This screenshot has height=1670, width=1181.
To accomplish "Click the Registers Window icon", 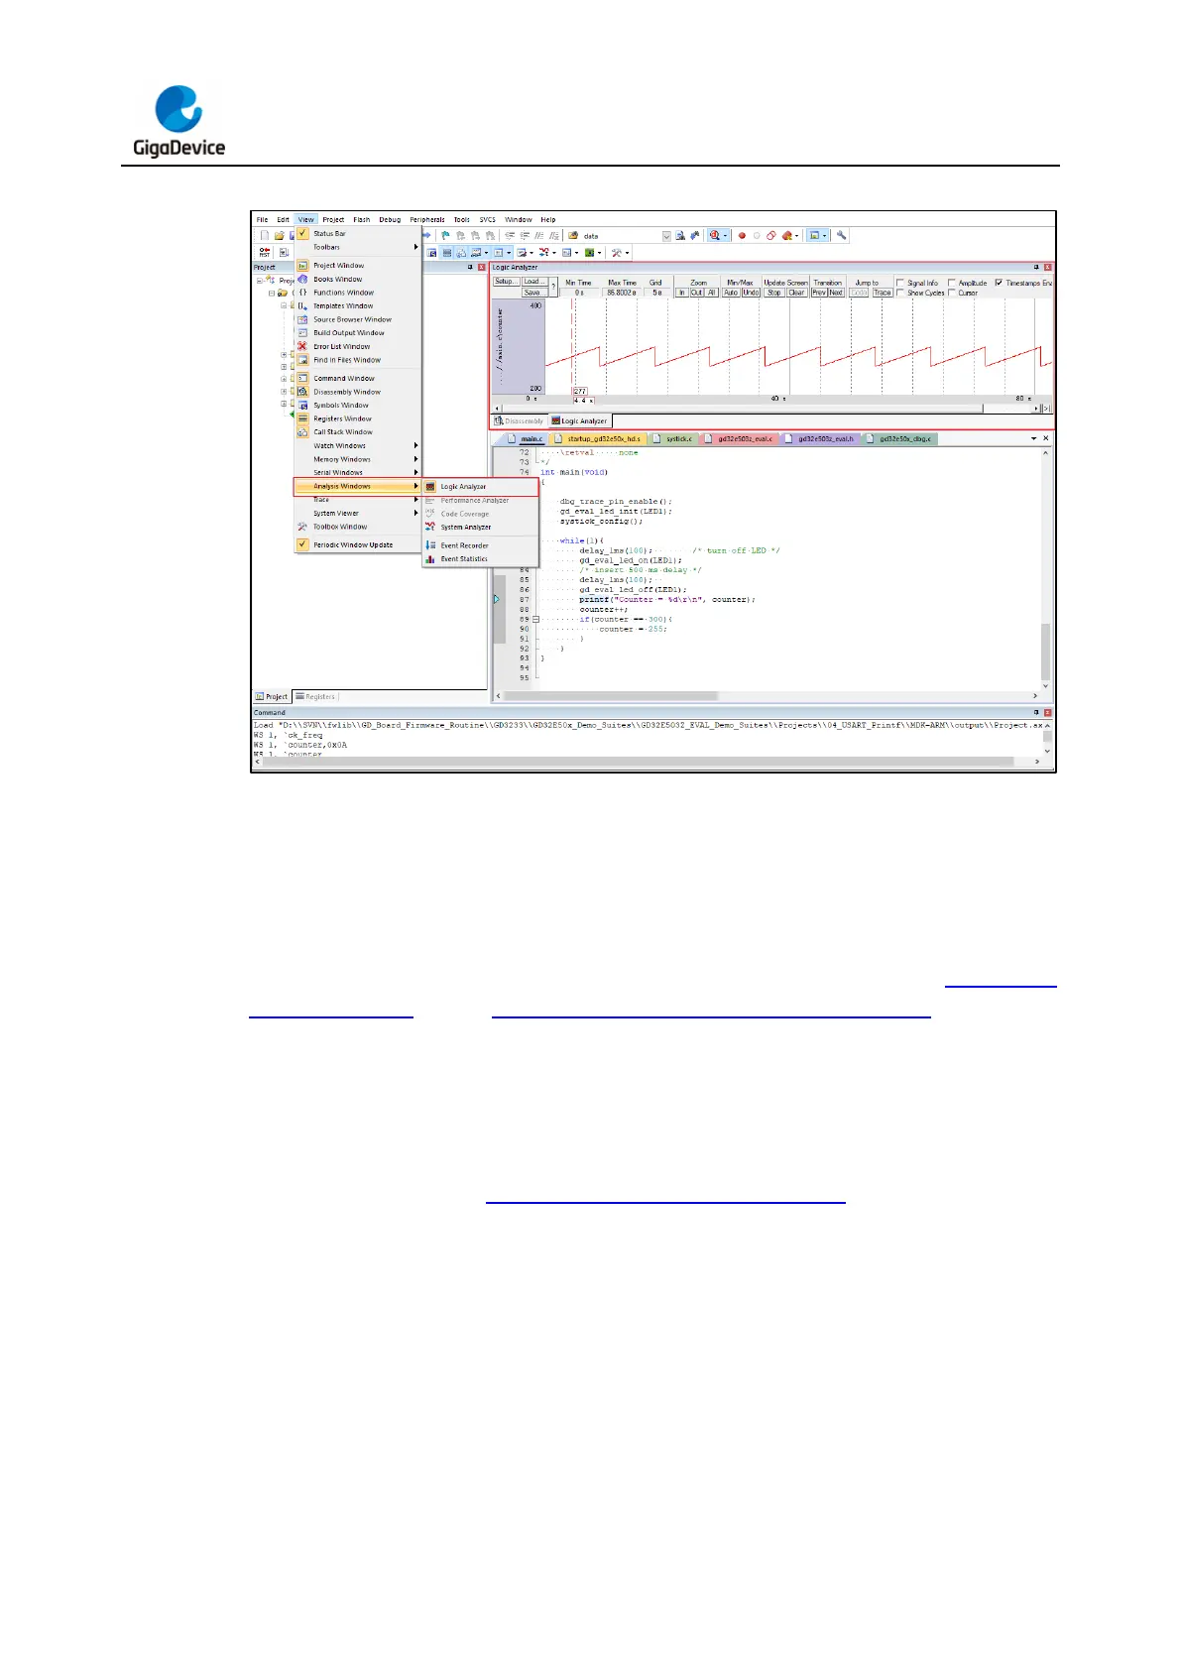I will point(303,418).
